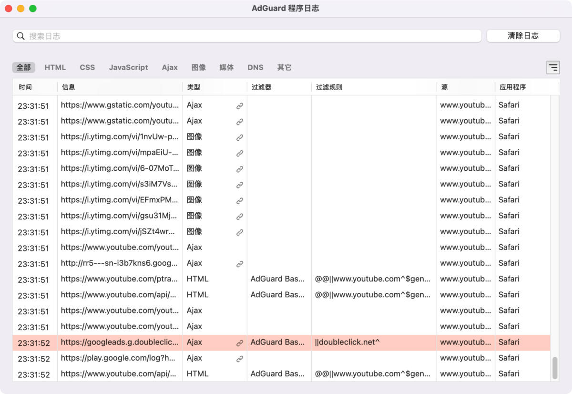The height and width of the screenshot is (394, 572).
Task: Sort by the 过滤规则 column header
Action: [374, 87]
